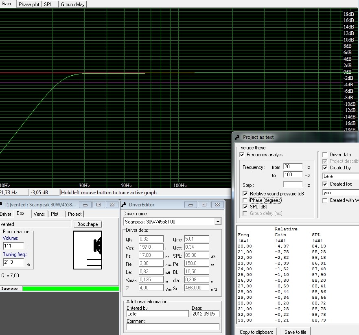Uncheck Relative sound pressure [dB]
Screen dimensions: 359x335
click(245, 194)
